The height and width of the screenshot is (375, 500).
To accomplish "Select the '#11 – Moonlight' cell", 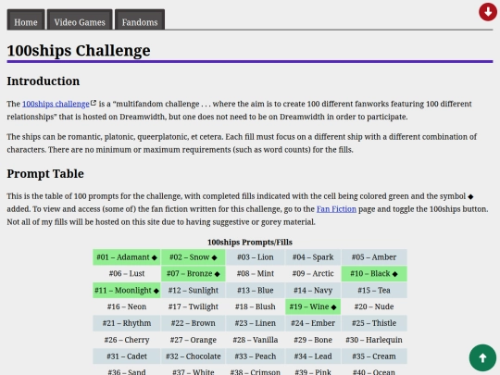I will [x=127, y=290].
